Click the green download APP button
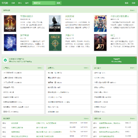This screenshot has width=138, height=138. pyautogui.click(x=117, y=60)
